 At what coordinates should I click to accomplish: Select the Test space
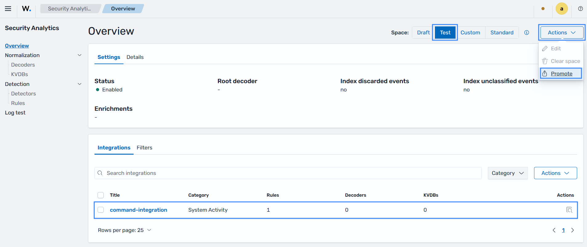click(445, 33)
